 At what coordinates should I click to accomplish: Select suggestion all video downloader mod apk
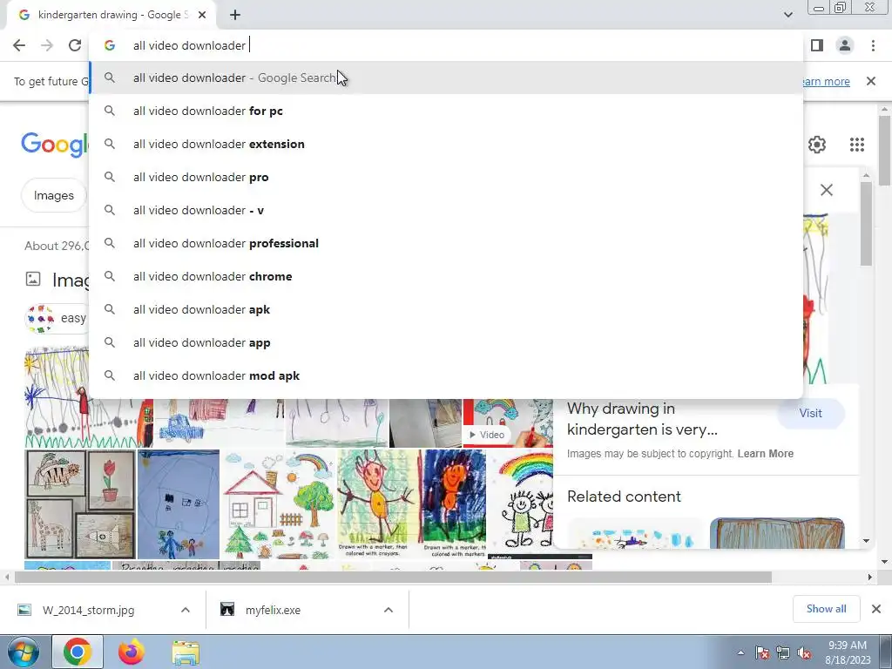446,375
